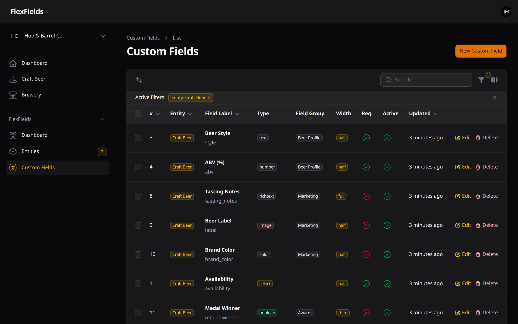Click the trash icon for Brand Color row
The image size is (518, 324).
[478, 255]
